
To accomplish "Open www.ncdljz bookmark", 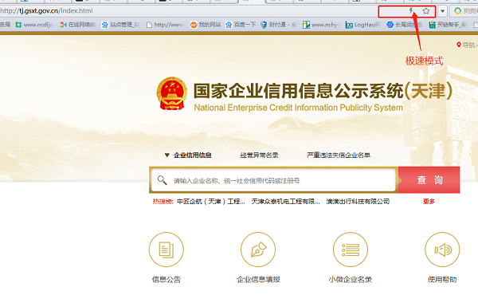I will click(34, 25).
